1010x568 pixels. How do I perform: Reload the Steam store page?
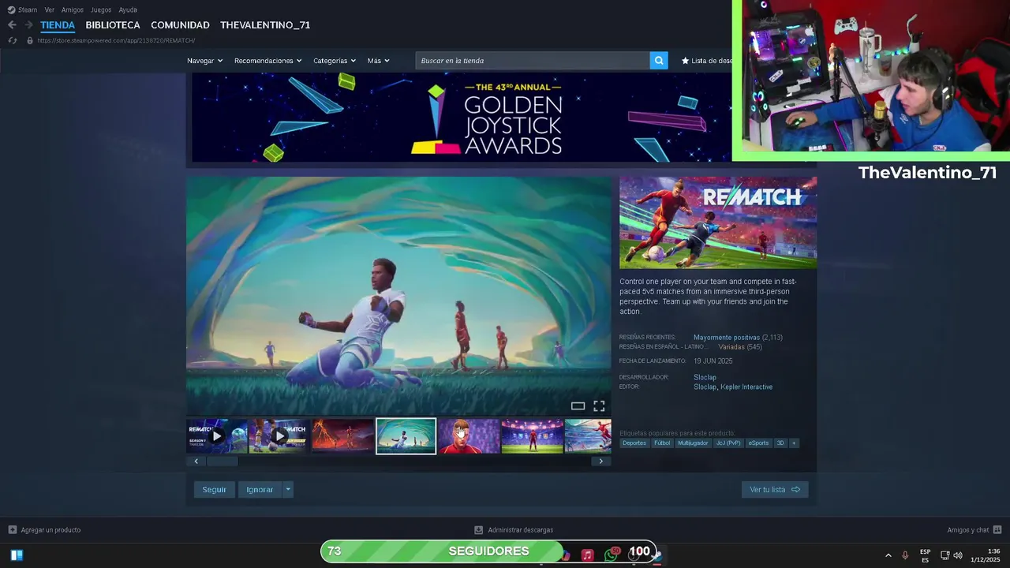pos(12,40)
